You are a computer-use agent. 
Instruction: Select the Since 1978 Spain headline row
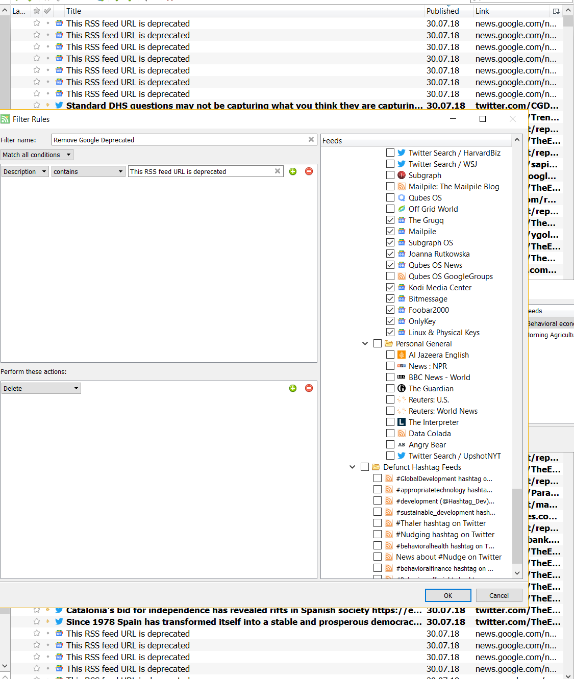coord(286,621)
